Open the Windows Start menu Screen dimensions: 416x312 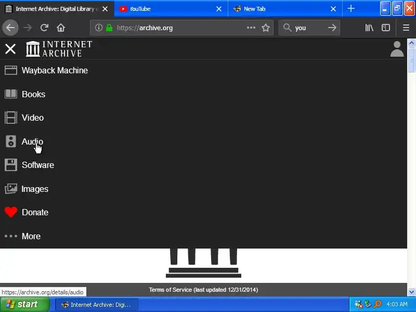point(24,304)
